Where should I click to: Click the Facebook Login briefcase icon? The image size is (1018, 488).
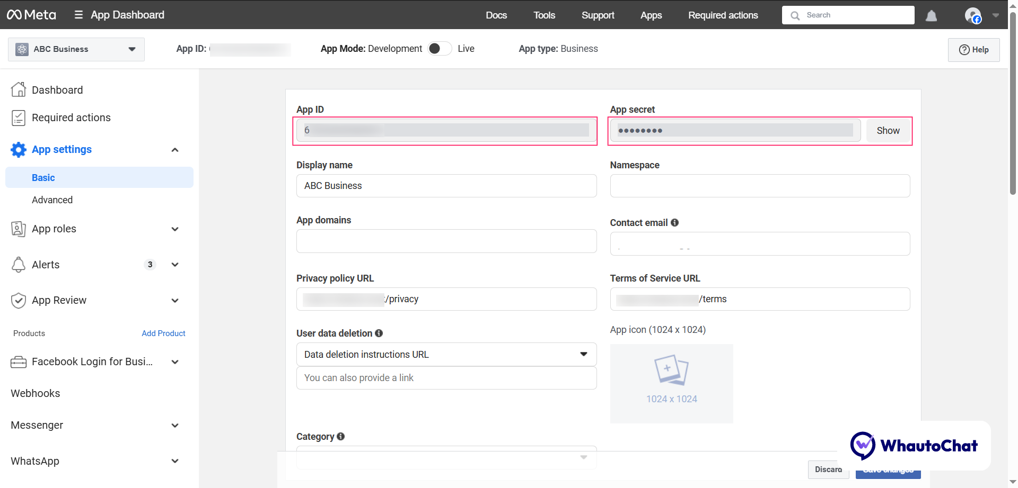pos(19,362)
